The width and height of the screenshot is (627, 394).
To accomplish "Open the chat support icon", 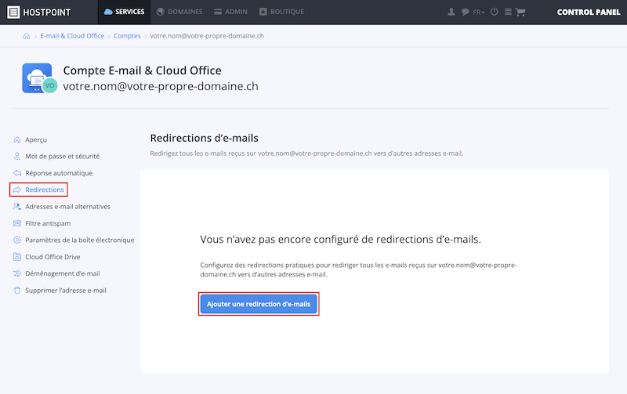I will click(465, 12).
